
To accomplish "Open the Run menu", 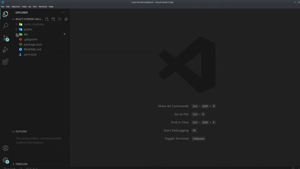I will [35, 7].
